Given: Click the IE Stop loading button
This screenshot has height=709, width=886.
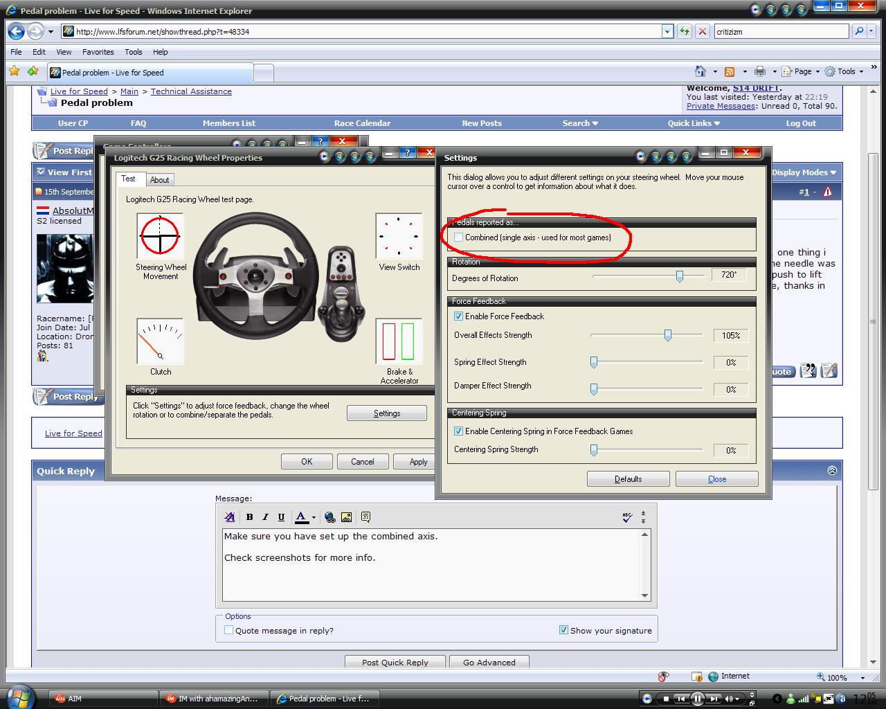Looking at the screenshot, I should pos(702,31).
